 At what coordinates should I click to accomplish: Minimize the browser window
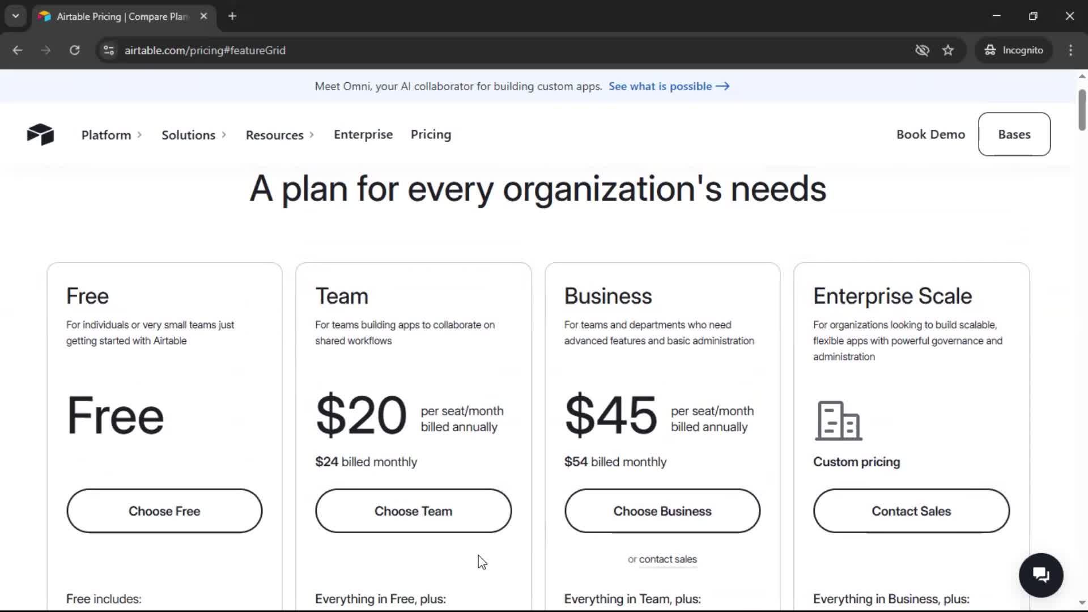(x=996, y=16)
